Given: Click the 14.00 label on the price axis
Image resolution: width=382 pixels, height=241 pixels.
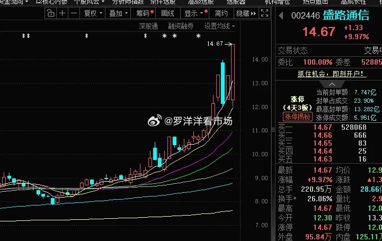Looking at the screenshot, I should coord(260,59).
